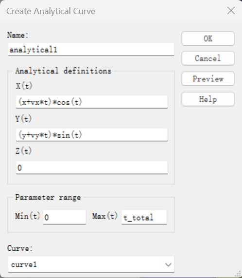Open Help for analytical curves
Viewport: 242px width, 278px height.
tap(208, 99)
